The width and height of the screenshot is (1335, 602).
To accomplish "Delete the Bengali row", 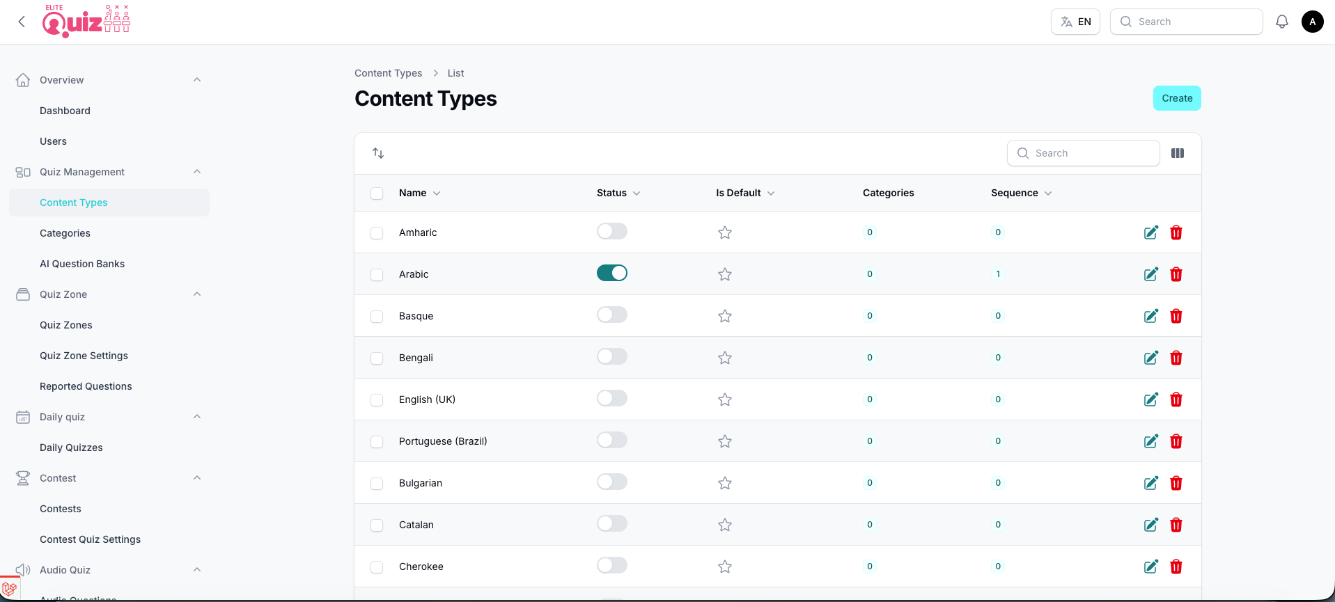I will pos(1176,358).
